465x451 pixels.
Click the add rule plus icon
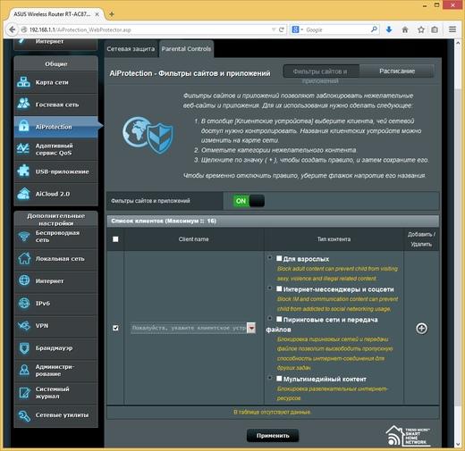[x=421, y=328]
